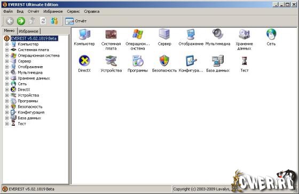299x194 pixels.
Task: Expand the Сеть tree node
Action: coord(7,84)
